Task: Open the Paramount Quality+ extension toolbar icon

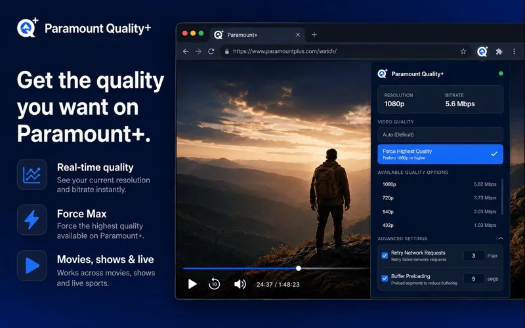Action: click(x=482, y=51)
